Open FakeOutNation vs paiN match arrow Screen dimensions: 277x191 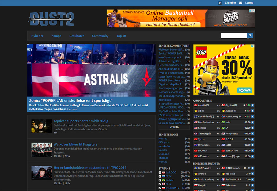pyautogui.click(x=252, y=122)
